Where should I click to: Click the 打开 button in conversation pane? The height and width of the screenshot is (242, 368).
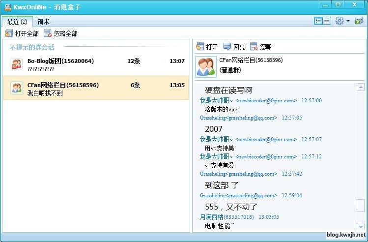click(207, 47)
